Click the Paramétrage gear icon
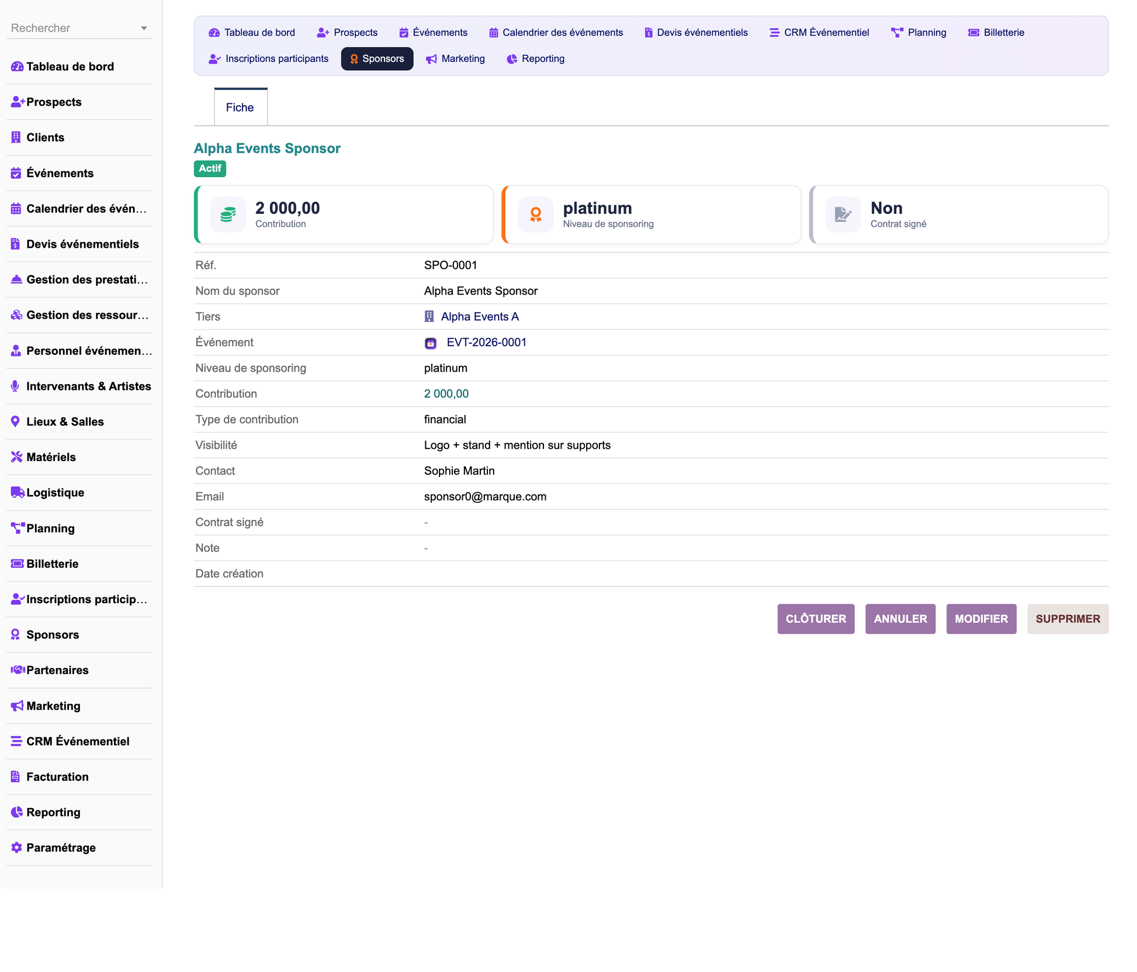 click(x=16, y=848)
